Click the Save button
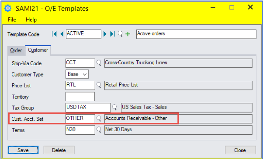Screen dimensions: 263x159 coord(23,150)
